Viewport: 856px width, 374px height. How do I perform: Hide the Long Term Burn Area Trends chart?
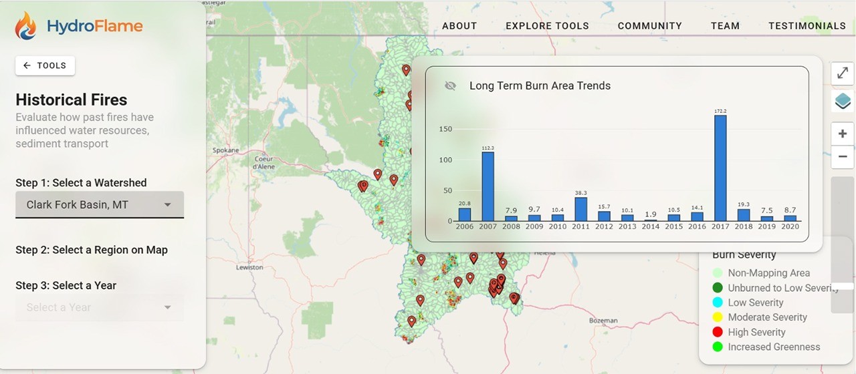point(450,85)
